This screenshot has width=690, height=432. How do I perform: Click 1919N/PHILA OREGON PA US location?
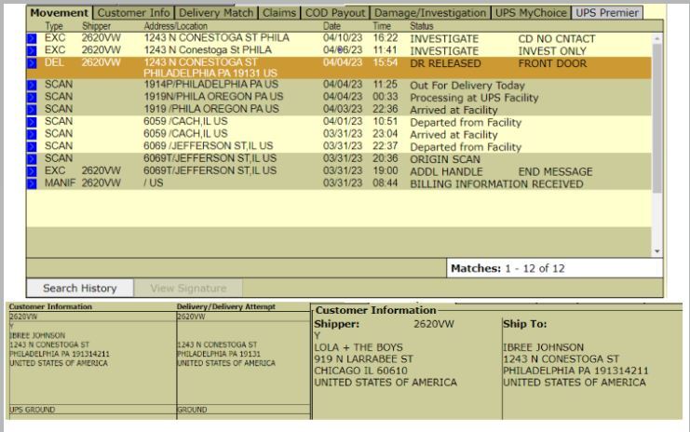coord(213,96)
